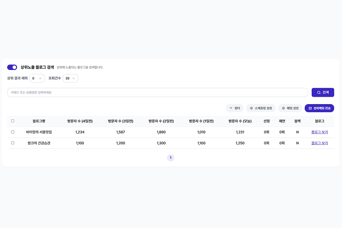The width and height of the screenshot is (342, 228).
Task: Click the 1,231 visitor count cell
Action: point(240,132)
